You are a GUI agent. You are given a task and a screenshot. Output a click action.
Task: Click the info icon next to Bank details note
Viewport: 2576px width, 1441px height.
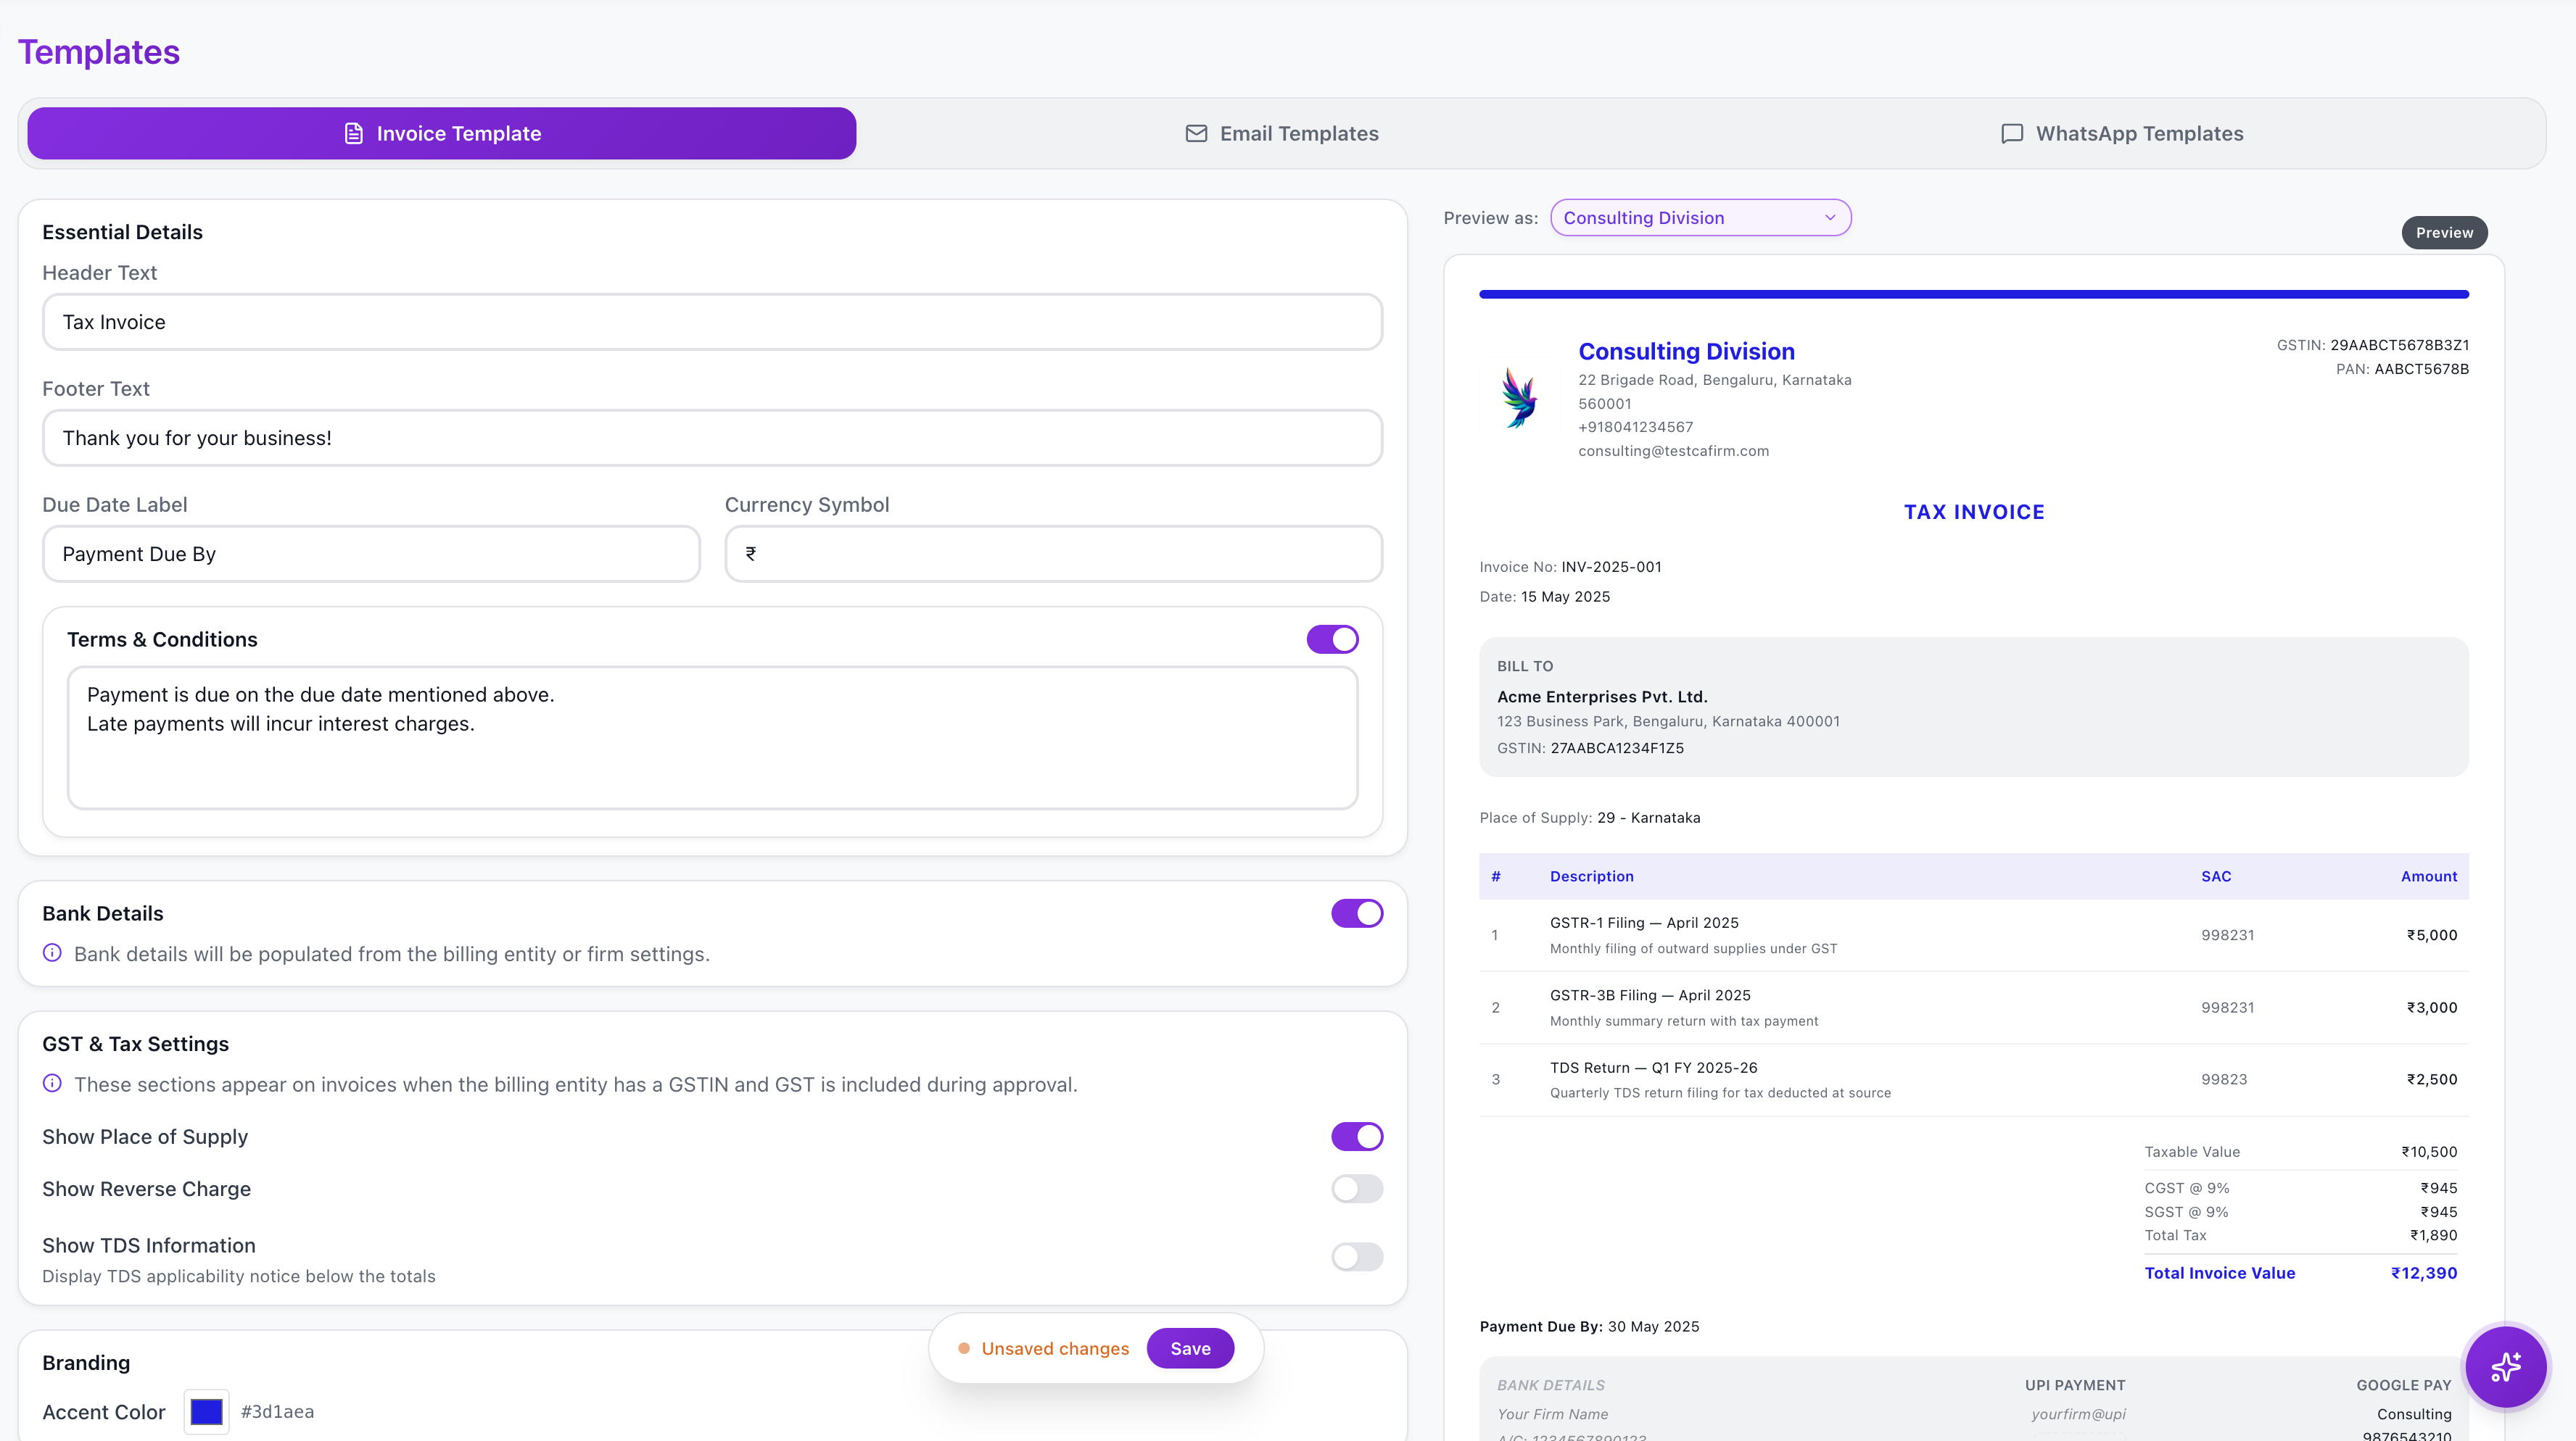coord(52,952)
